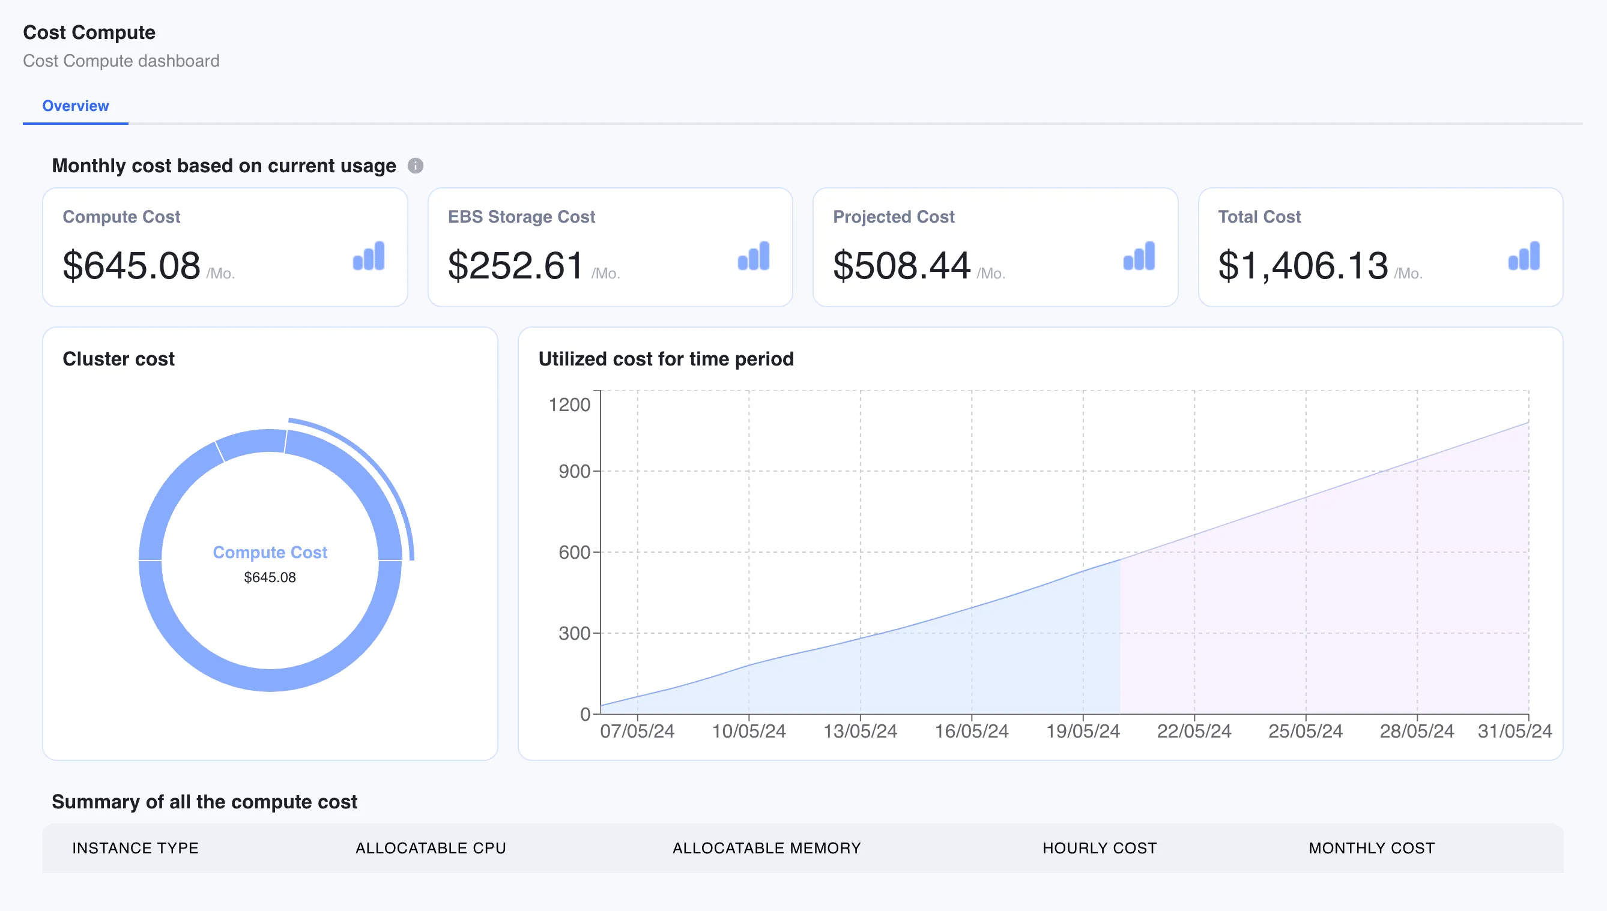Click the $645.08 value in donut center

(x=270, y=577)
